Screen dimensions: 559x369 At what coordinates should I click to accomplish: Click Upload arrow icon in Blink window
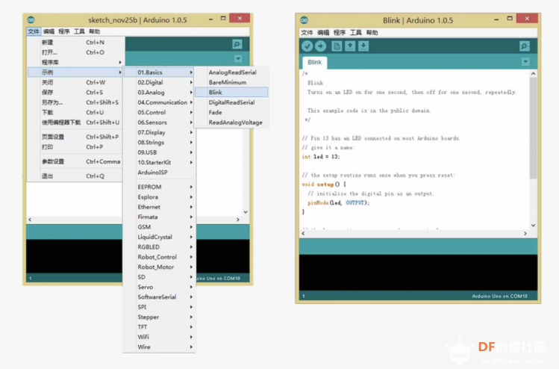click(320, 46)
